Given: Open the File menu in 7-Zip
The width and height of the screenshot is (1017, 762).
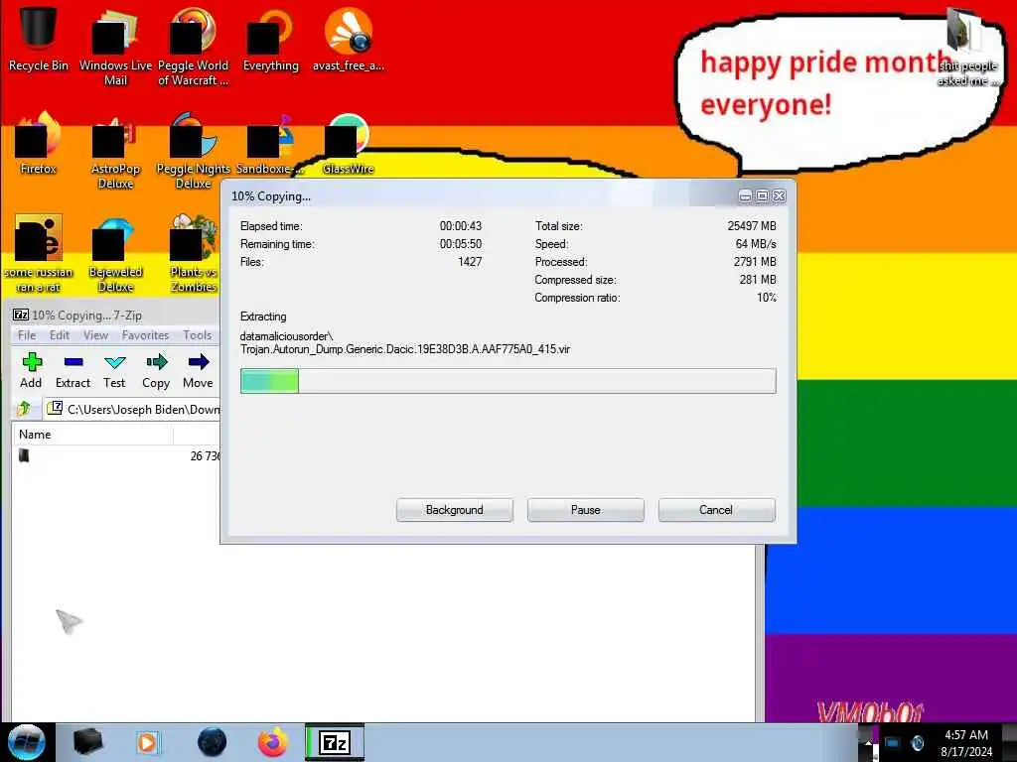Looking at the screenshot, I should [27, 335].
